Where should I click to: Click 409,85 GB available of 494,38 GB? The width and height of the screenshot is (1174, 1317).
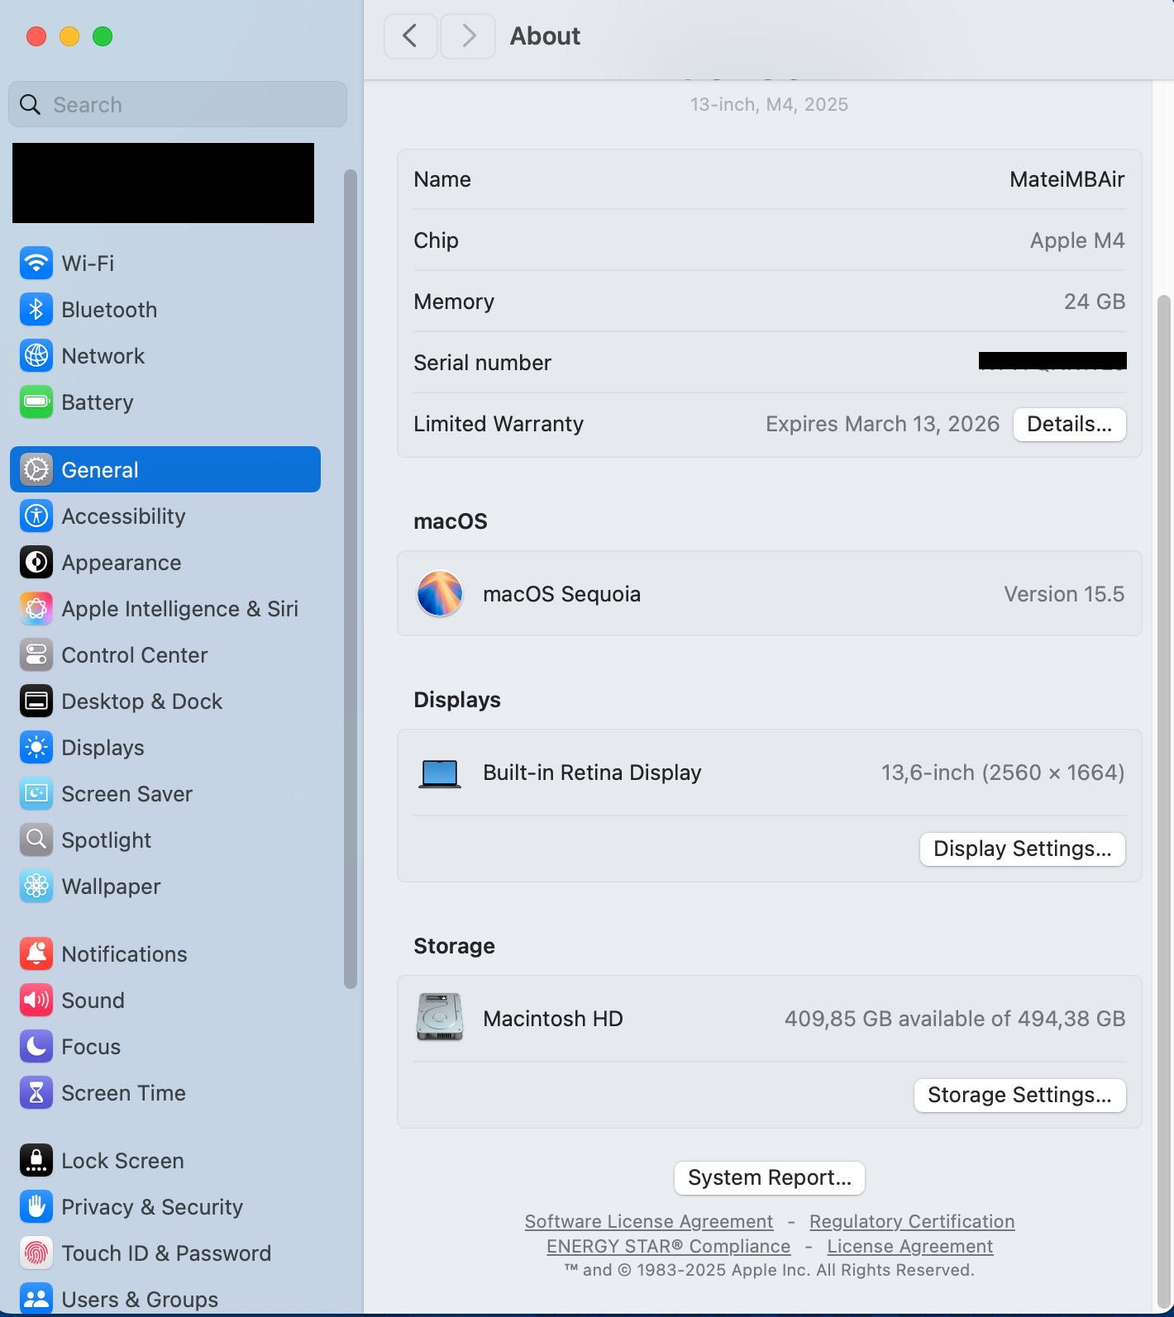[955, 1019]
